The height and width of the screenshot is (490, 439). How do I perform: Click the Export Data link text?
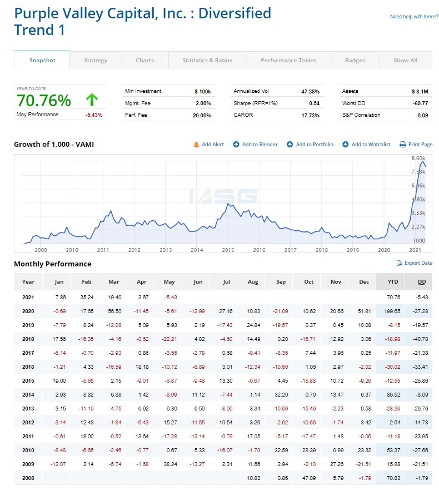pyautogui.click(x=418, y=263)
